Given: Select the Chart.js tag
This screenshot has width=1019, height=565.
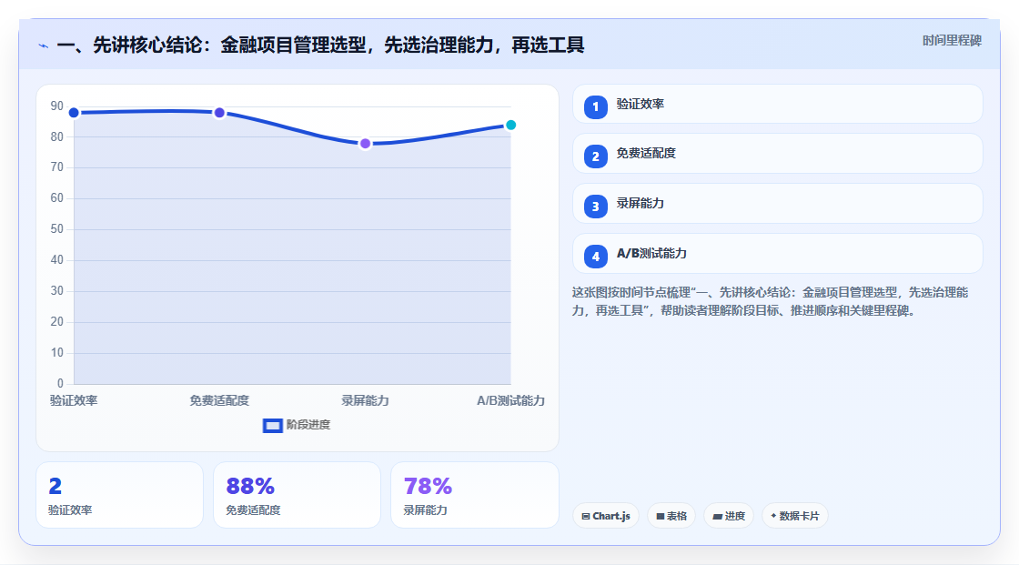Looking at the screenshot, I should tap(606, 516).
